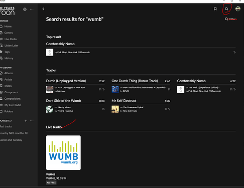244x188 pixels.
Task: Open the Country NP6 months playlist
Action: click(12, 133)
